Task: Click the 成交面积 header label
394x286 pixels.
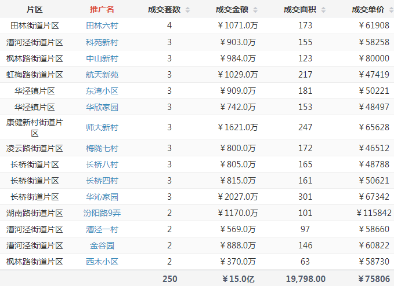Action: coord(300,9)
